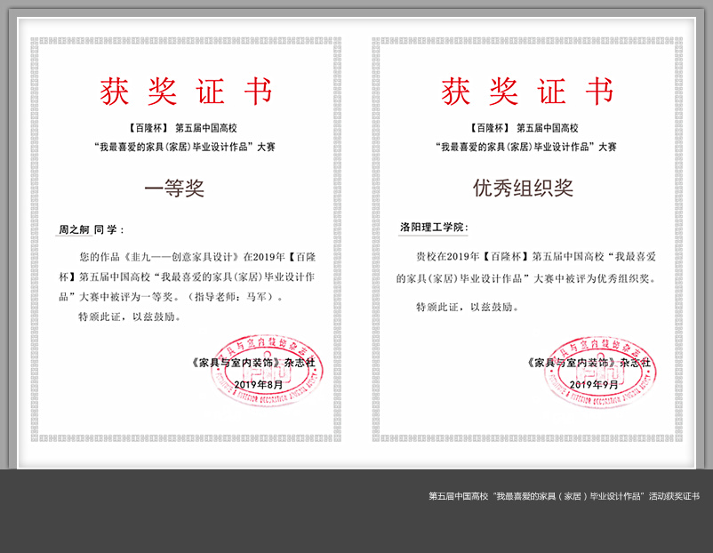Click the 2019年9月 date on right certificate
713x553 pixels.
pyautogui.click(x=594, y=384)
